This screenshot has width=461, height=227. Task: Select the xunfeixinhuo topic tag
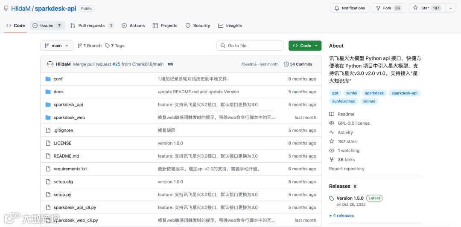click(x=344, y=101)
